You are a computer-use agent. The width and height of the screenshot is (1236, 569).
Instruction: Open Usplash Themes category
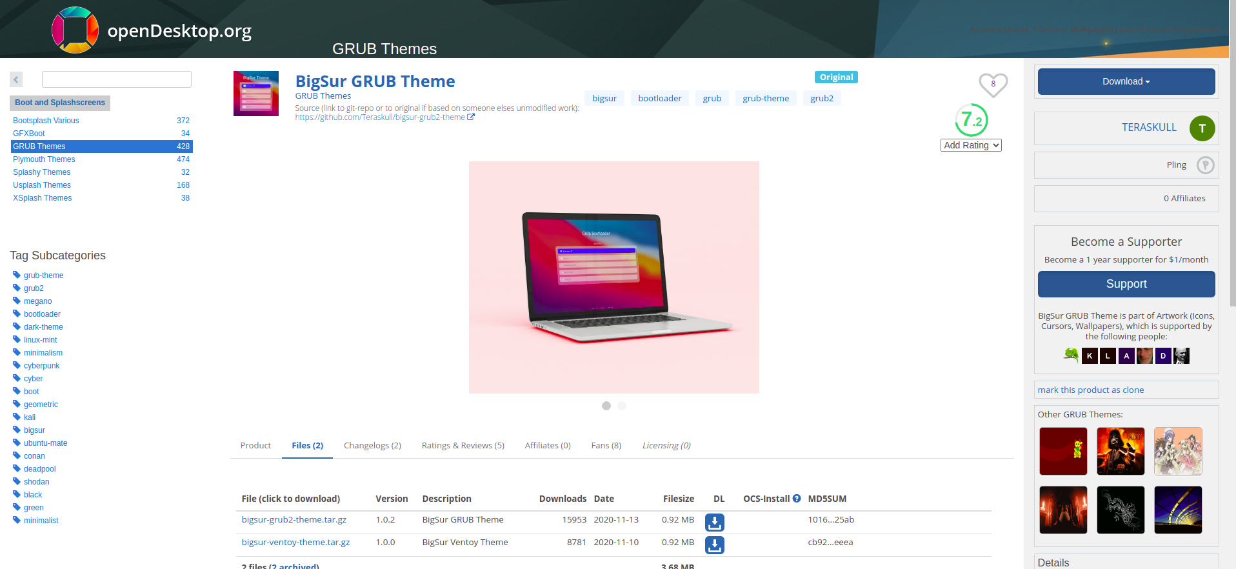click(x=101, y=185)
